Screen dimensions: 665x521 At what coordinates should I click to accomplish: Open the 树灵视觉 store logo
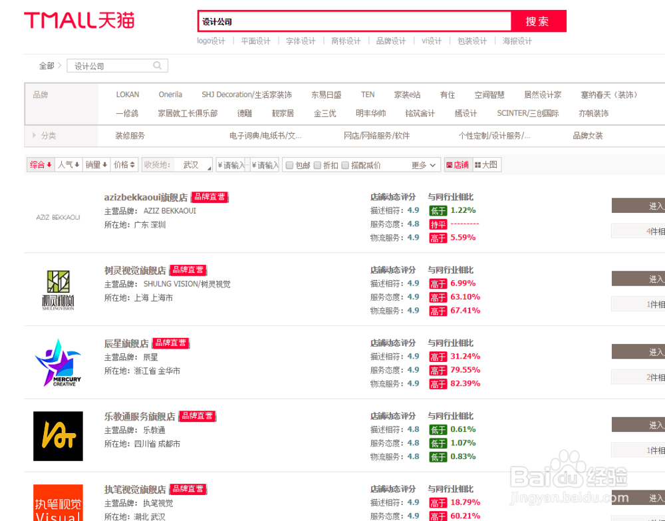point(58,290)
